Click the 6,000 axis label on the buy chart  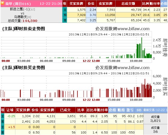[157, 76]
